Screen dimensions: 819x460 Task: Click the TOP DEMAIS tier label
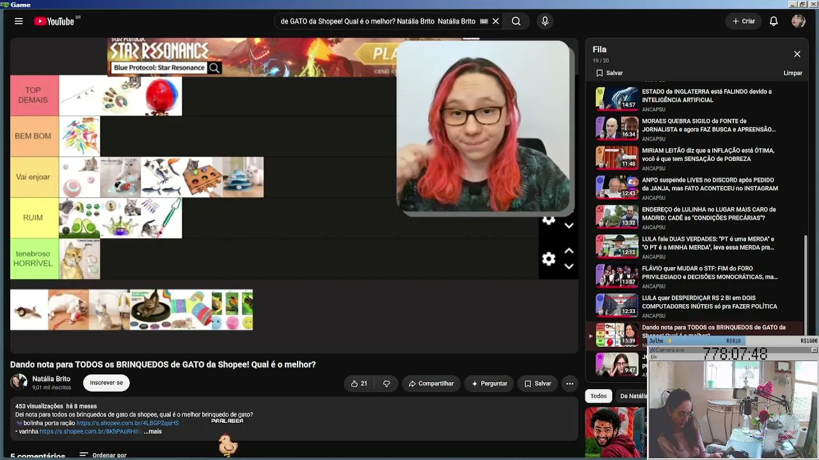pos(34,95)
